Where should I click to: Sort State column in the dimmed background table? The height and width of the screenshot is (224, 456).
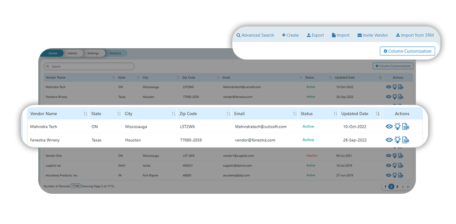point(138,78)
